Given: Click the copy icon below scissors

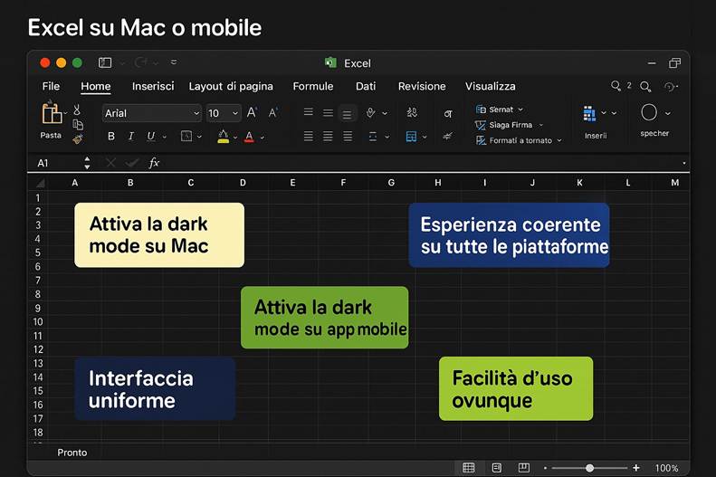Looking at the screenshot, I should pyautogui.click(x=78, y=124).
